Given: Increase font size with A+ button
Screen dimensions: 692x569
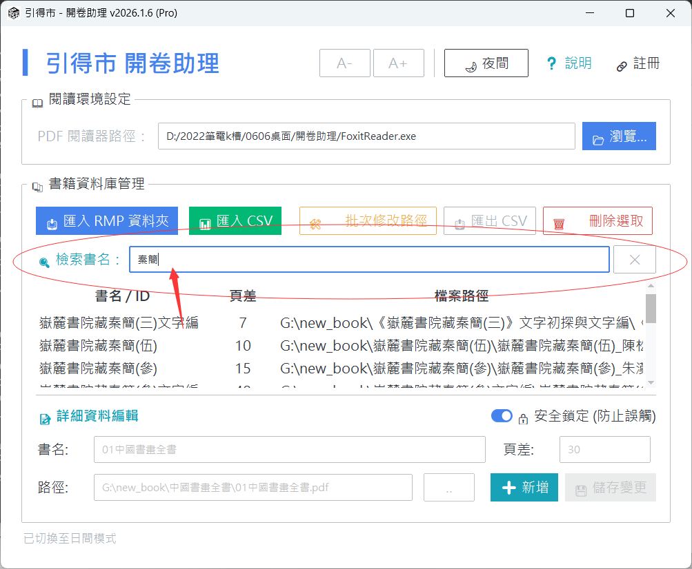Looking at the screenshot, I should [398, 63].
